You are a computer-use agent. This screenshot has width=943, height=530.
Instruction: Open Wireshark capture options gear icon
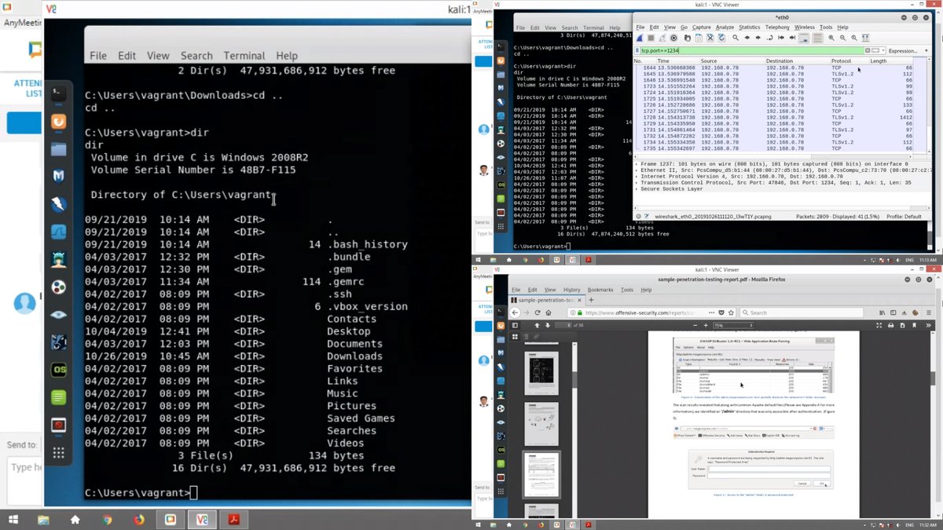674,38
